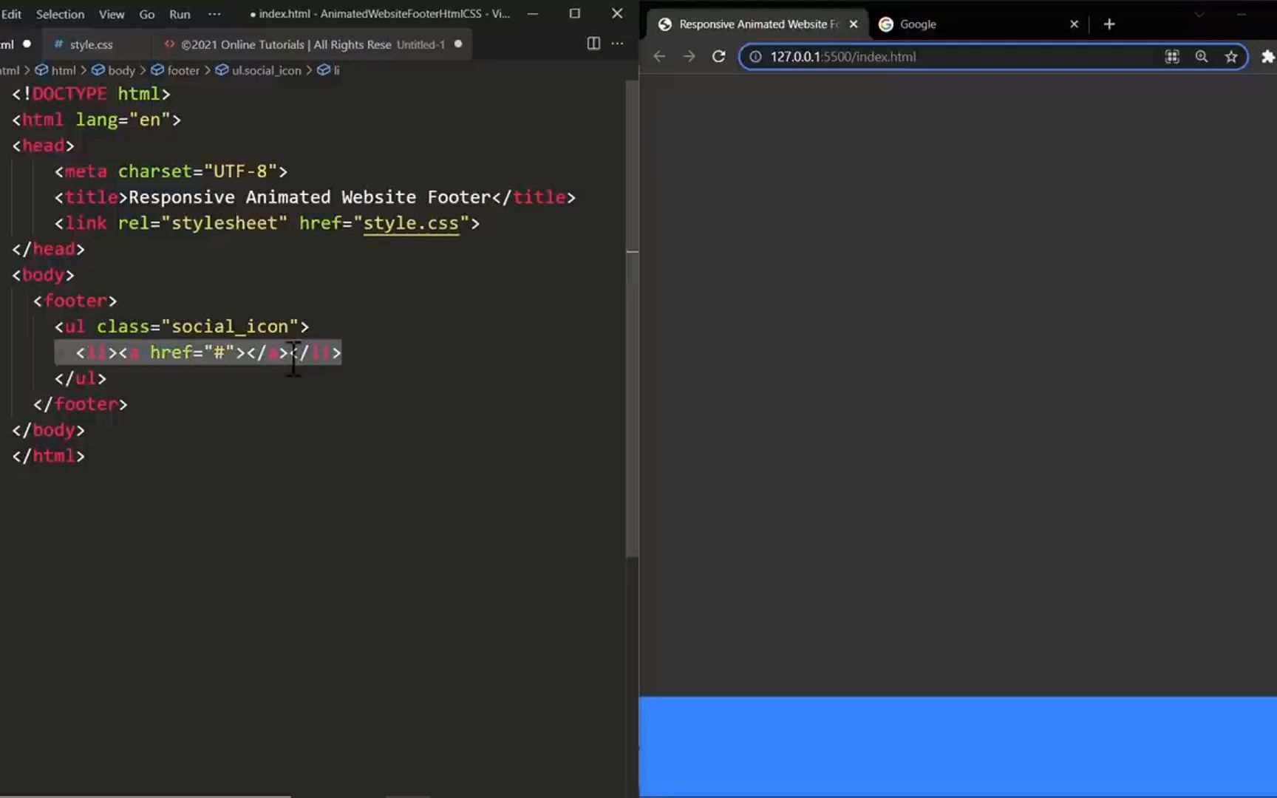The image size is (1277, 798).
Task: Select the html breadcrumb item
Action: pyautogui.click(x=56, y=70)
